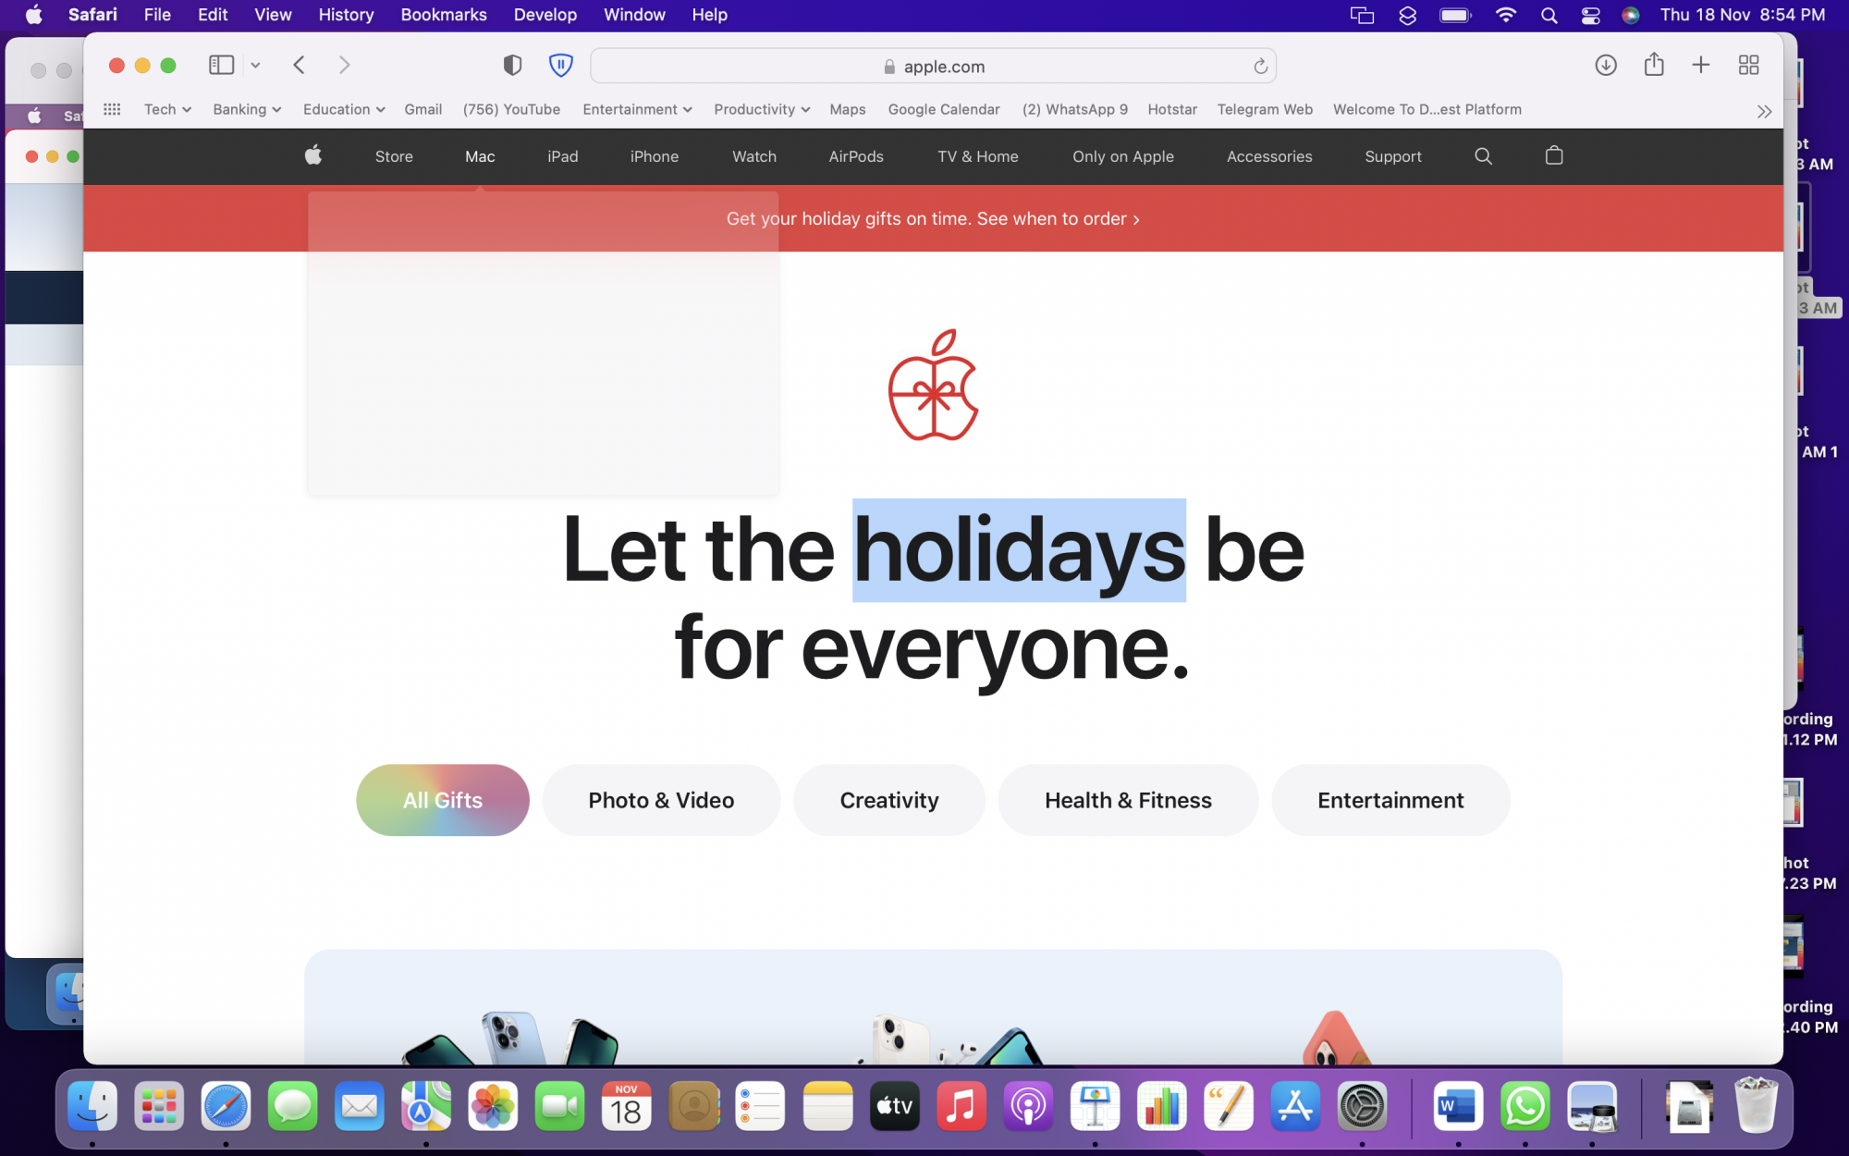Click the apple.com address bar
The image size is (1849, 1156).
pyautogui.click(x=934, y=67)
